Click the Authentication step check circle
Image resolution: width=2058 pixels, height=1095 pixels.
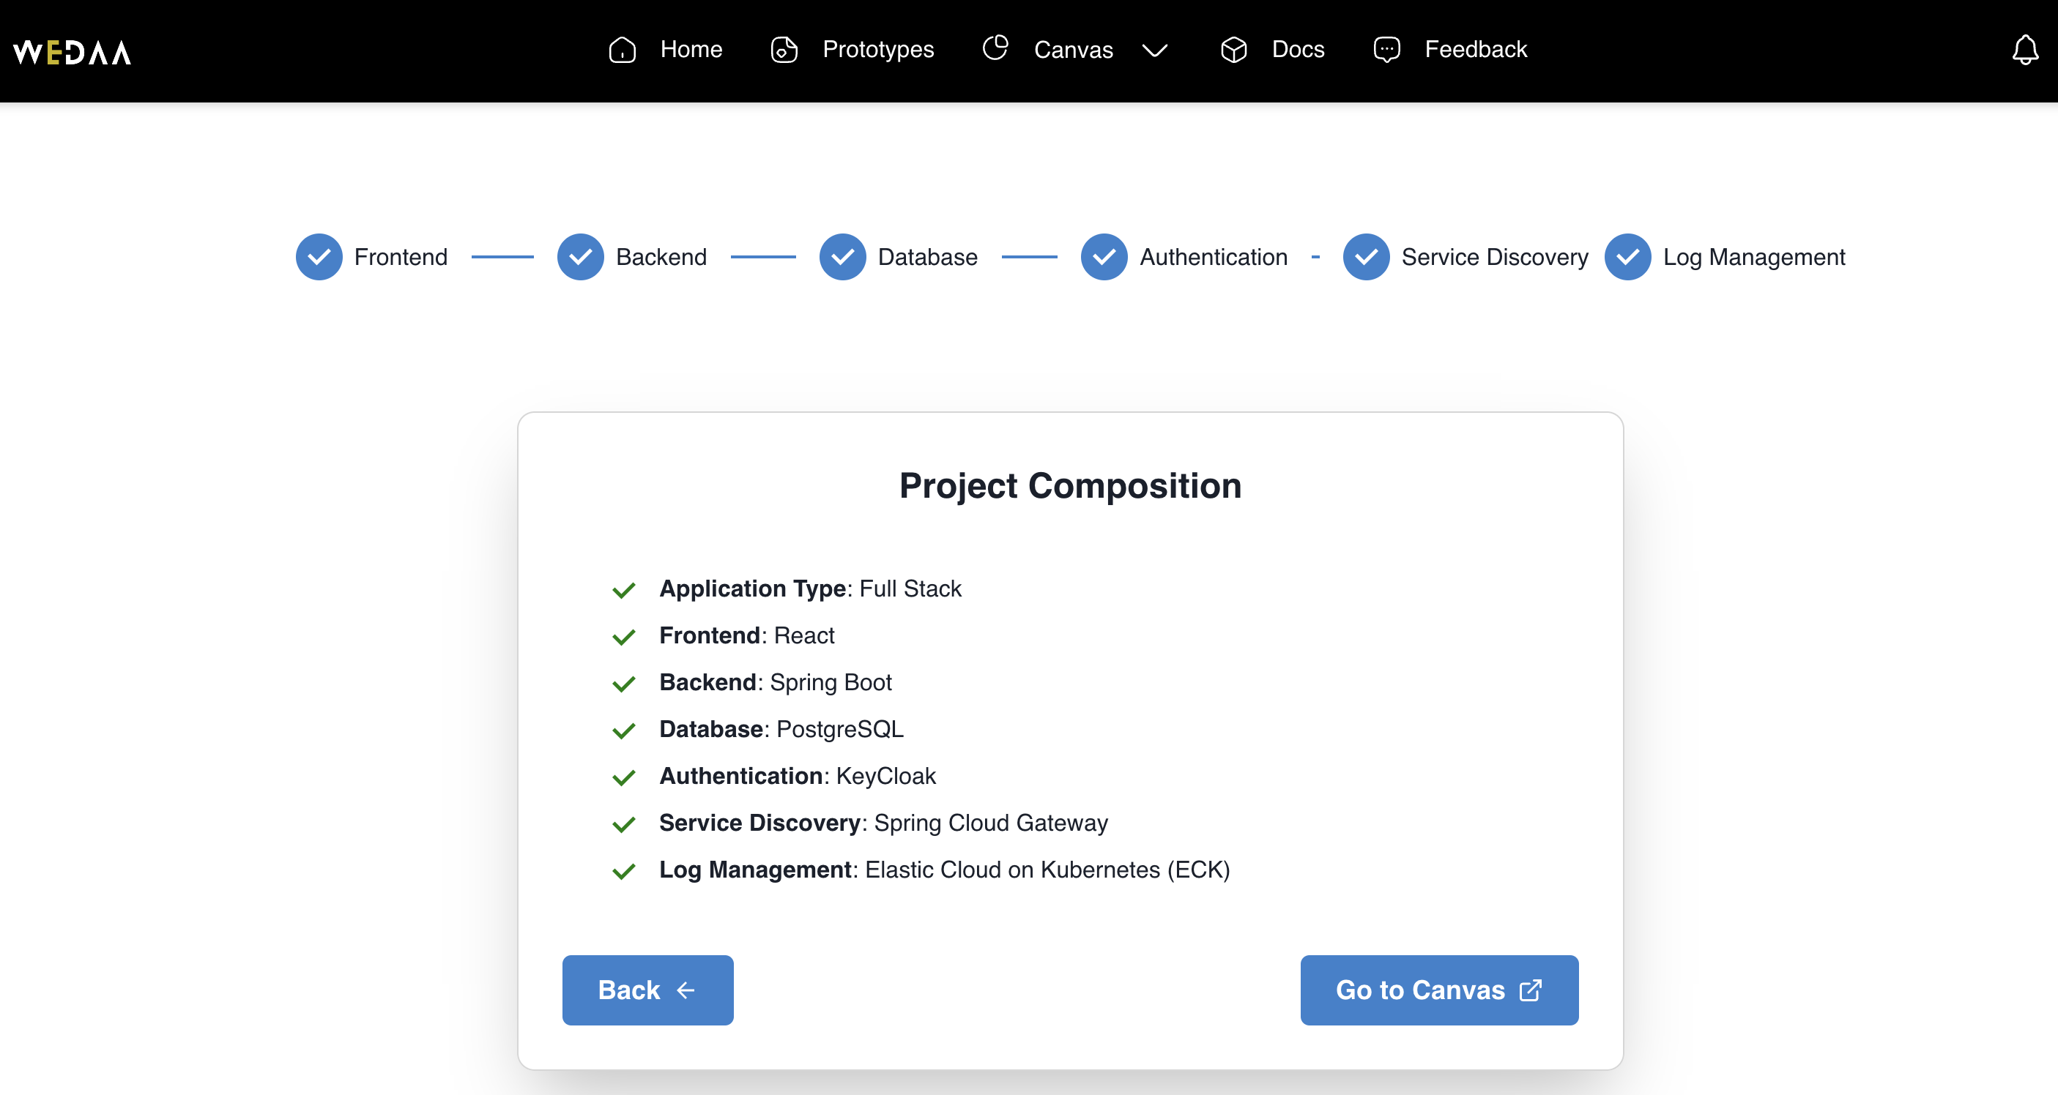(1104, 257)
